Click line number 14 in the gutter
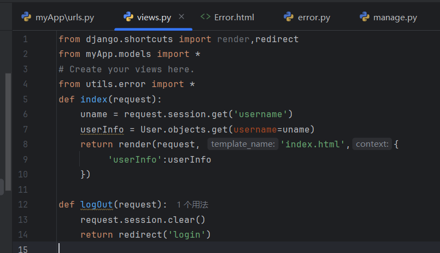440x253 pixels. click(x=23, y=234)
